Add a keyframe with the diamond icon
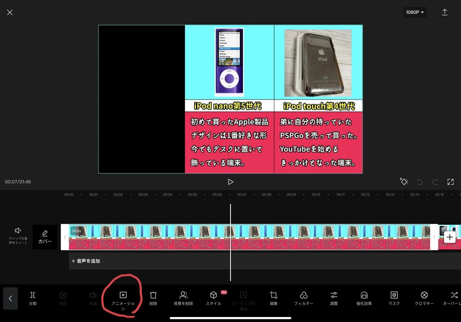461x322 pixels. 404,181
